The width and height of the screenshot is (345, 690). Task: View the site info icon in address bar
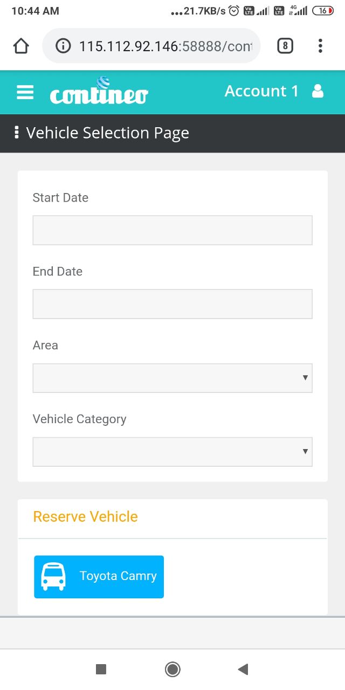[x=63, y=46]
